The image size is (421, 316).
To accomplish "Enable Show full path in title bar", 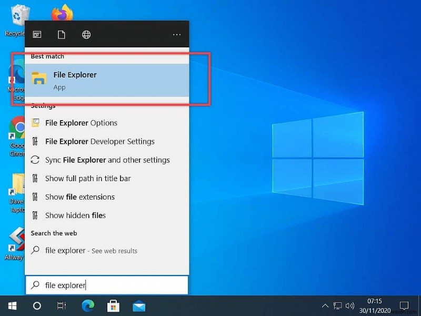I will pos(87,178).
